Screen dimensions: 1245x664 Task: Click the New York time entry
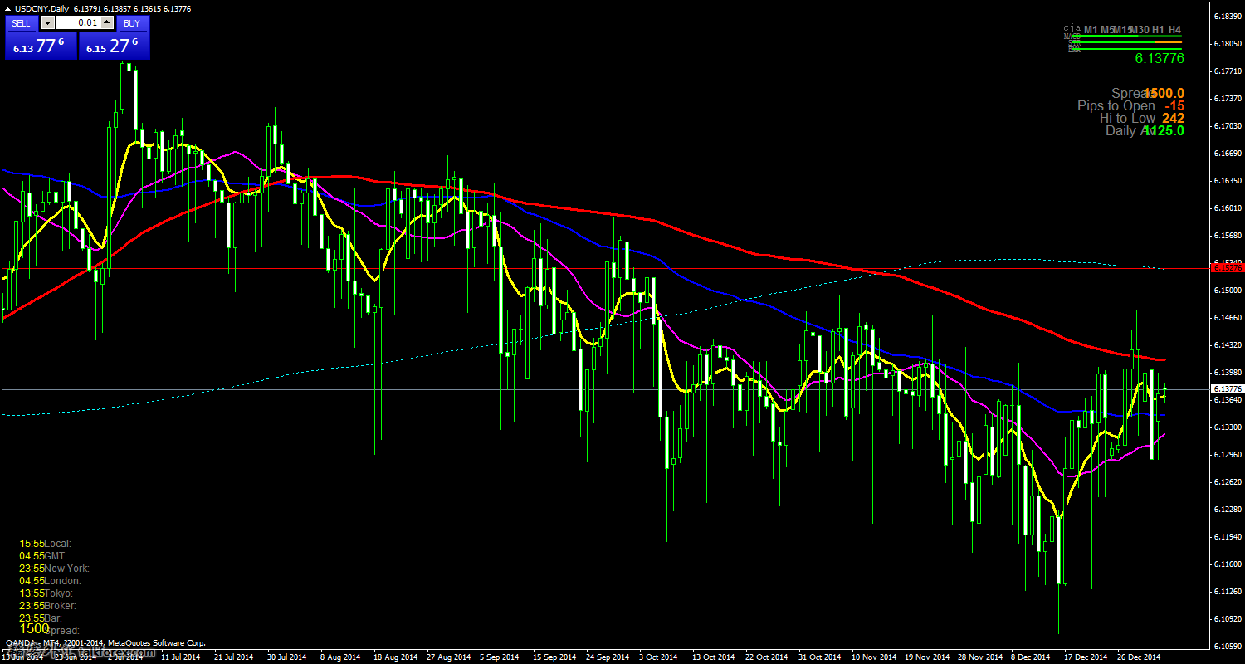point(54,568)
